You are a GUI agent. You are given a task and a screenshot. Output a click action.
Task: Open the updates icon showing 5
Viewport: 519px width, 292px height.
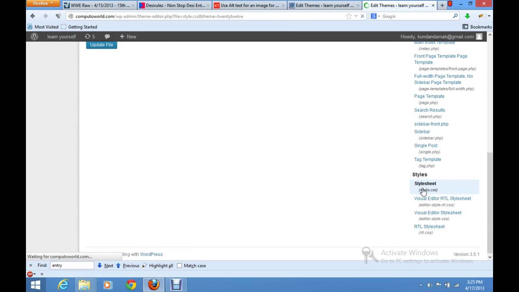pyautogui.click(x=90, y=36)
